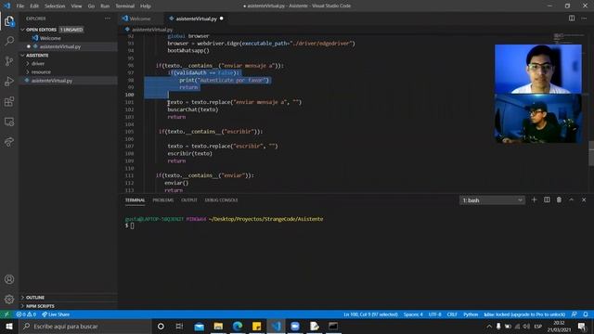Maximize the terminal panel size
This screenshot has width=594, height=334.
[x=572, y=200]
